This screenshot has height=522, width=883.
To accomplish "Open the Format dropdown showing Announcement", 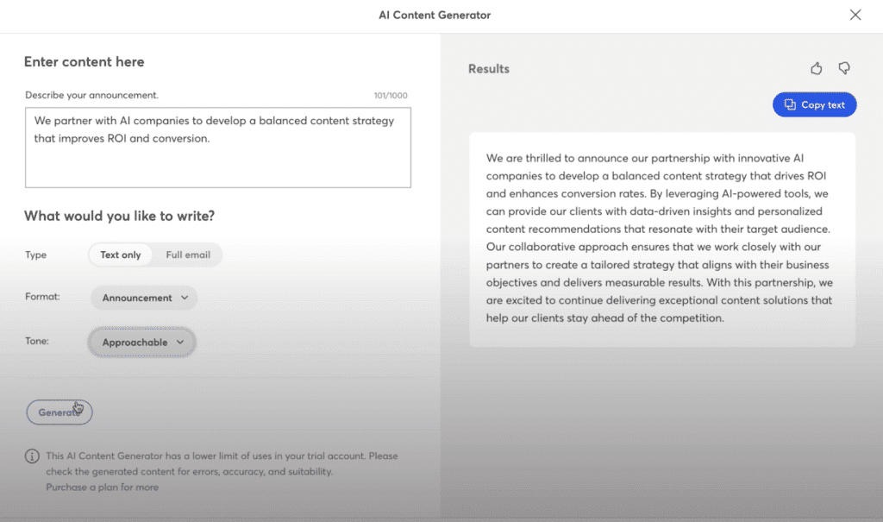I will (x=144, y=298).
